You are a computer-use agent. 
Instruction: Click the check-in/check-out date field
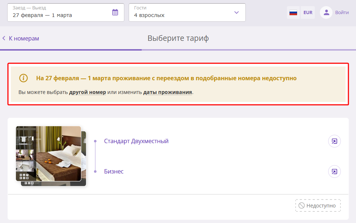coord(66,13)
